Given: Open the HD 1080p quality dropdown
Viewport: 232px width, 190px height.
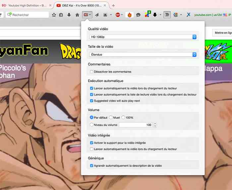Looking at the screenshot, I should (x=143, y=37).
